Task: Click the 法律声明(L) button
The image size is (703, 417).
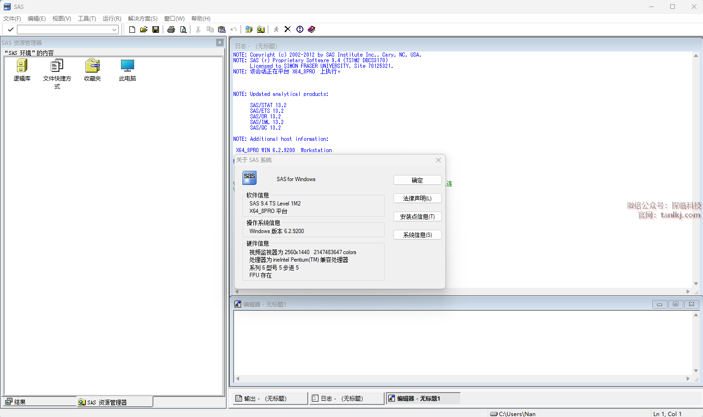Action: click(417, 198)
